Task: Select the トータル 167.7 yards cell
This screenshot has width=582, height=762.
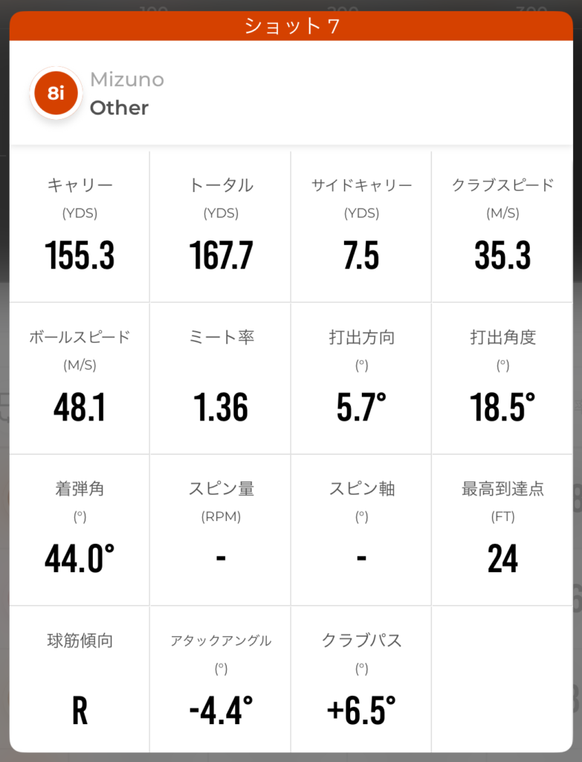Action: tap(221, 227)
